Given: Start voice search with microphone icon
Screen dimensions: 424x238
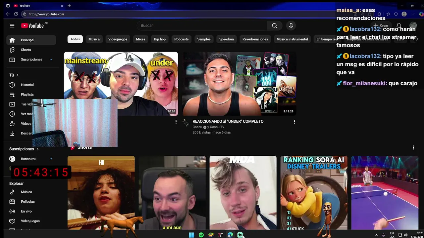Looking at the screenshot, I should click(291, 25).
